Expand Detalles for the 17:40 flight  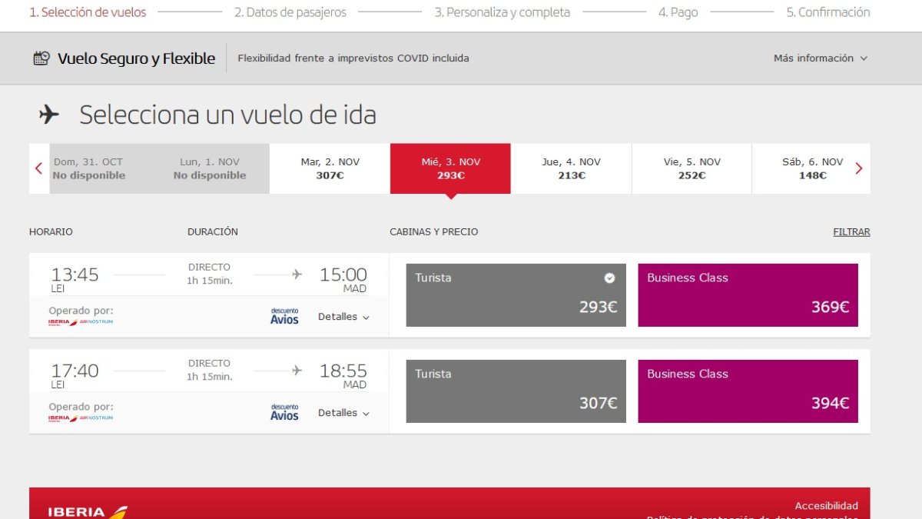tap(343, 413)
